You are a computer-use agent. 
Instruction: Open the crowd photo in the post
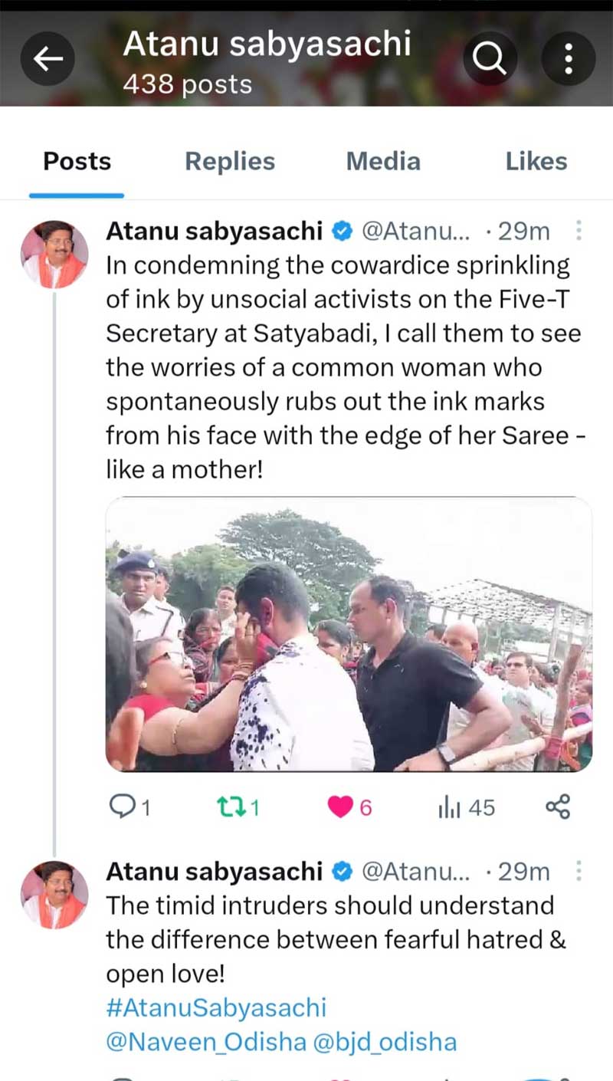[349, 635]
